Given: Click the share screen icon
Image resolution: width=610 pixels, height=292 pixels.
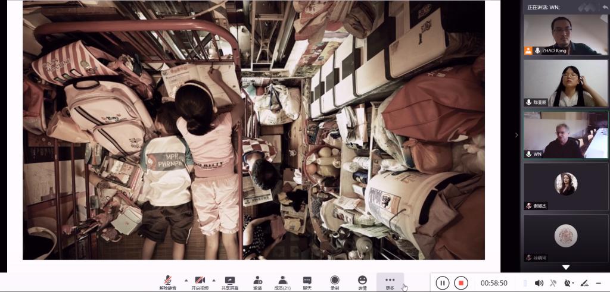Looking at the screenshot, I should (x=229, y=282).
